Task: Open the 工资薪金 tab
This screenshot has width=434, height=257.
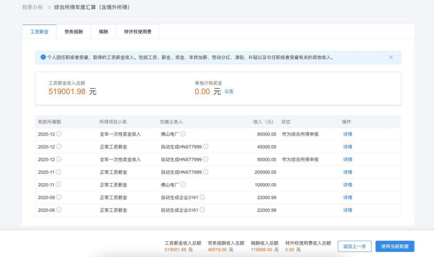Action: tap(39, 32)
